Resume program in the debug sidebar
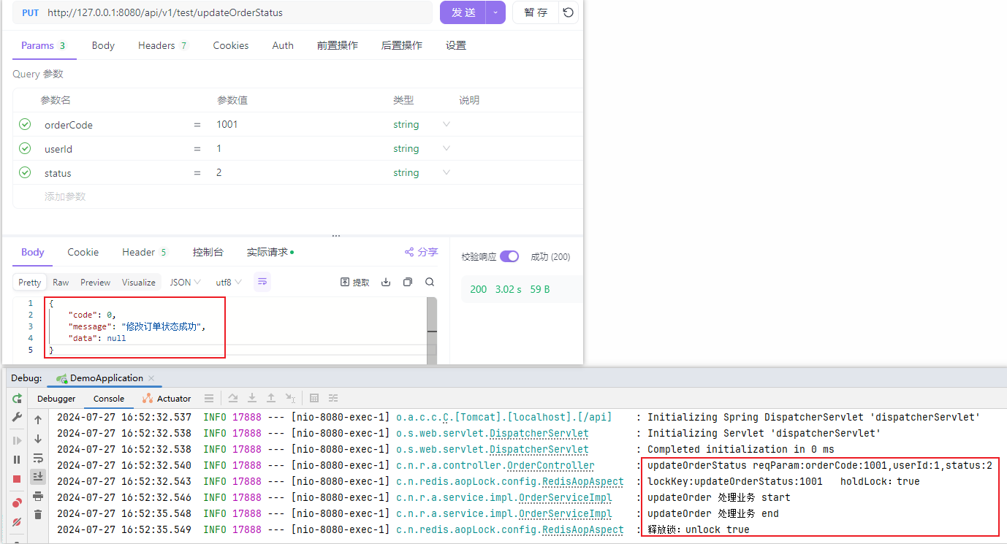This screenshot has width=1007, height=544. pyautogui.click(x=17, y=441)
